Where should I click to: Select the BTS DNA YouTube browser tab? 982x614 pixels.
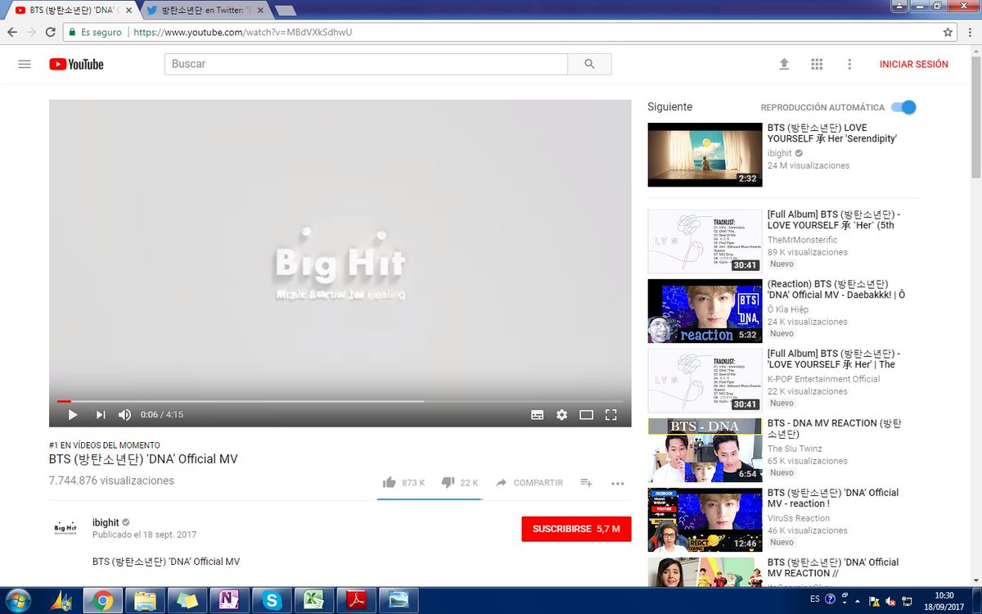click(x=72, y=10)
